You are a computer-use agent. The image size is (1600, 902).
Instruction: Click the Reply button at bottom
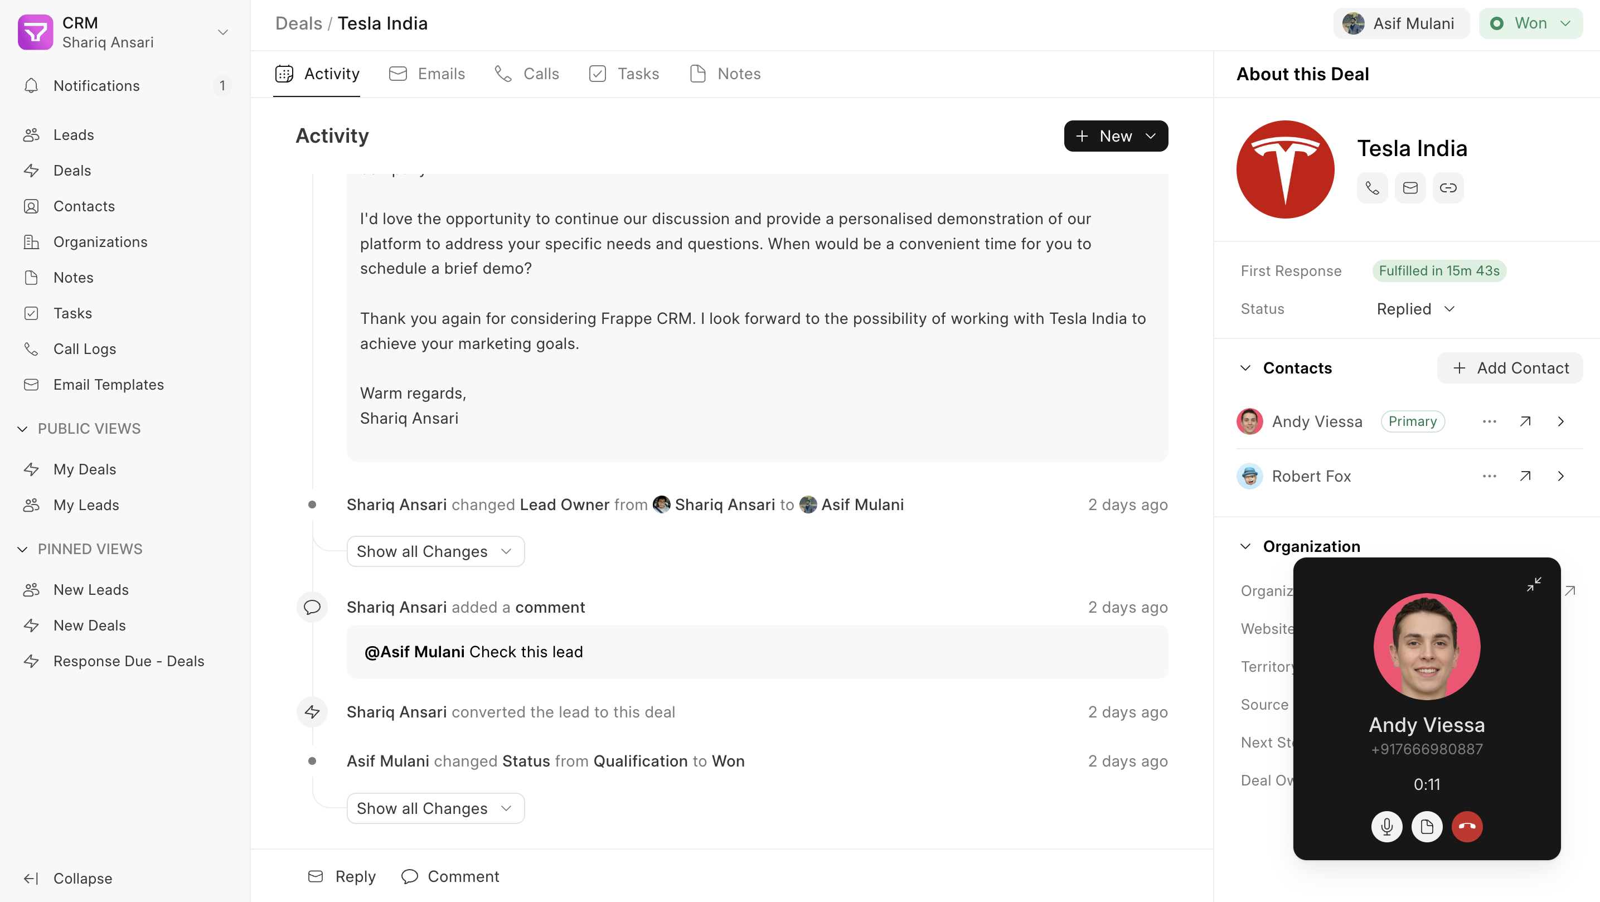tap(342, 876)
